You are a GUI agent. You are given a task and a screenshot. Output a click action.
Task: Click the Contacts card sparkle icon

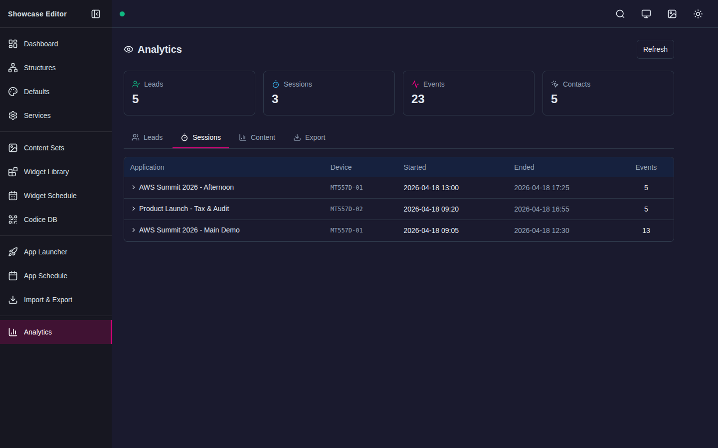[554, 84]
